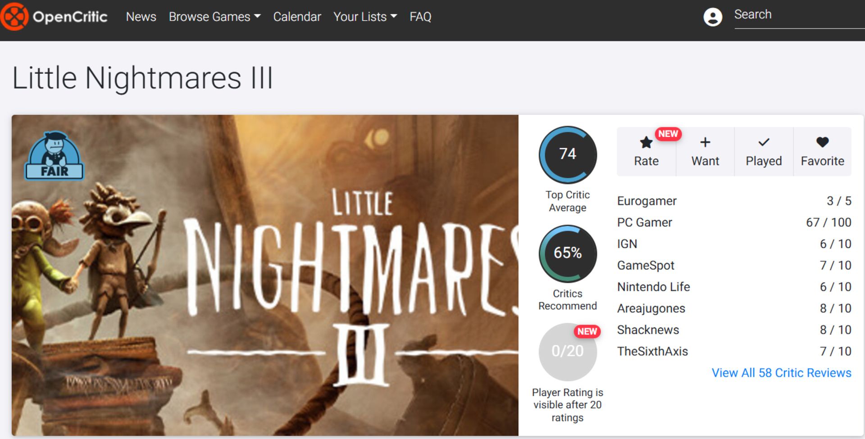
Task: Open the user account profile icon
Action: click(712, 17)
